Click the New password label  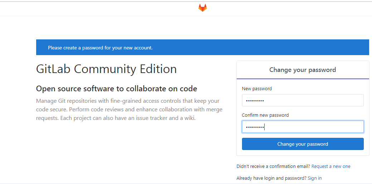257,89
